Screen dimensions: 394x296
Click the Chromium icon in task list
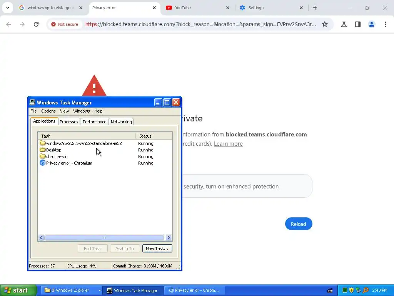42,163
